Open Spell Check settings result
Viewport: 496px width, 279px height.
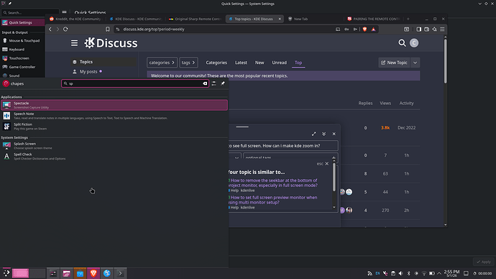114,156
